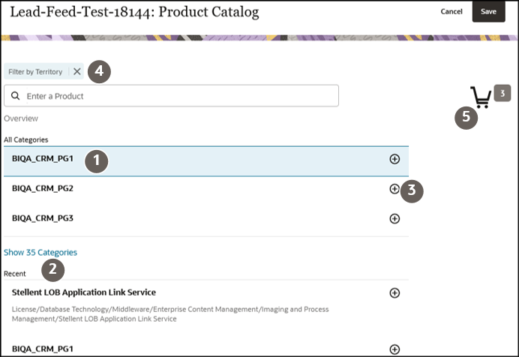Select the BIQA_CRM_PG2 category
The width and height of the screenshot is (519, 357).
[47, 189]
